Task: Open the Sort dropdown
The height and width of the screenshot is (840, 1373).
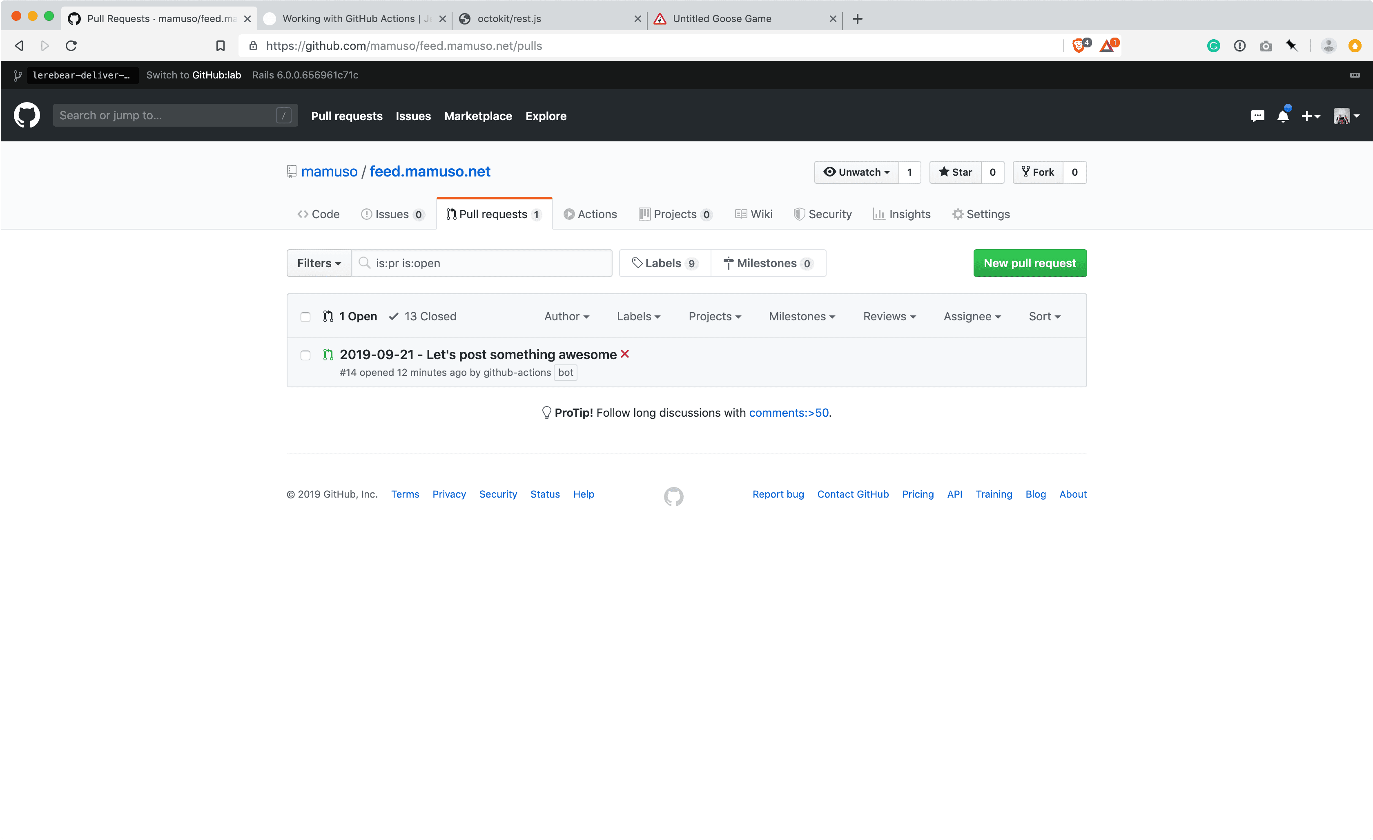Action: [1044, 316]
